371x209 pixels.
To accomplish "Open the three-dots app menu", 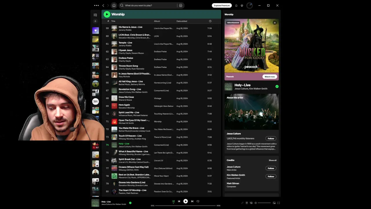I will click(96, 6).
